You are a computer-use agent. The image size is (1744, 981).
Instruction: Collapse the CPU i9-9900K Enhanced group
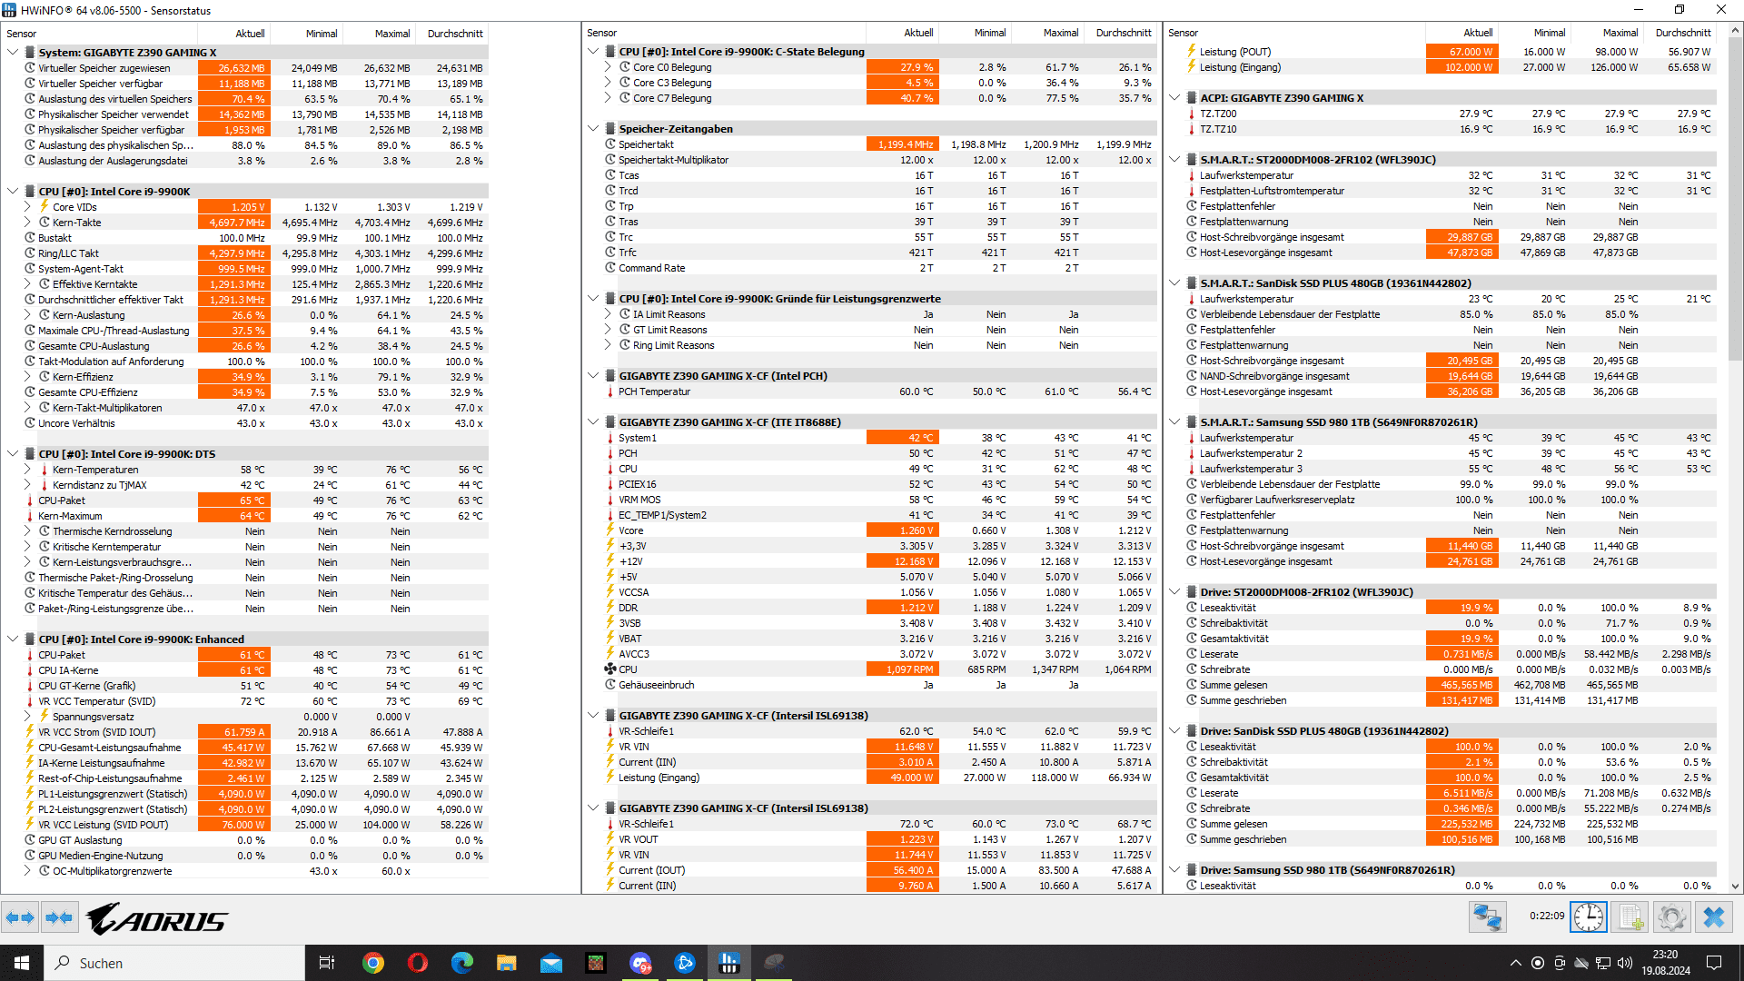13,639
